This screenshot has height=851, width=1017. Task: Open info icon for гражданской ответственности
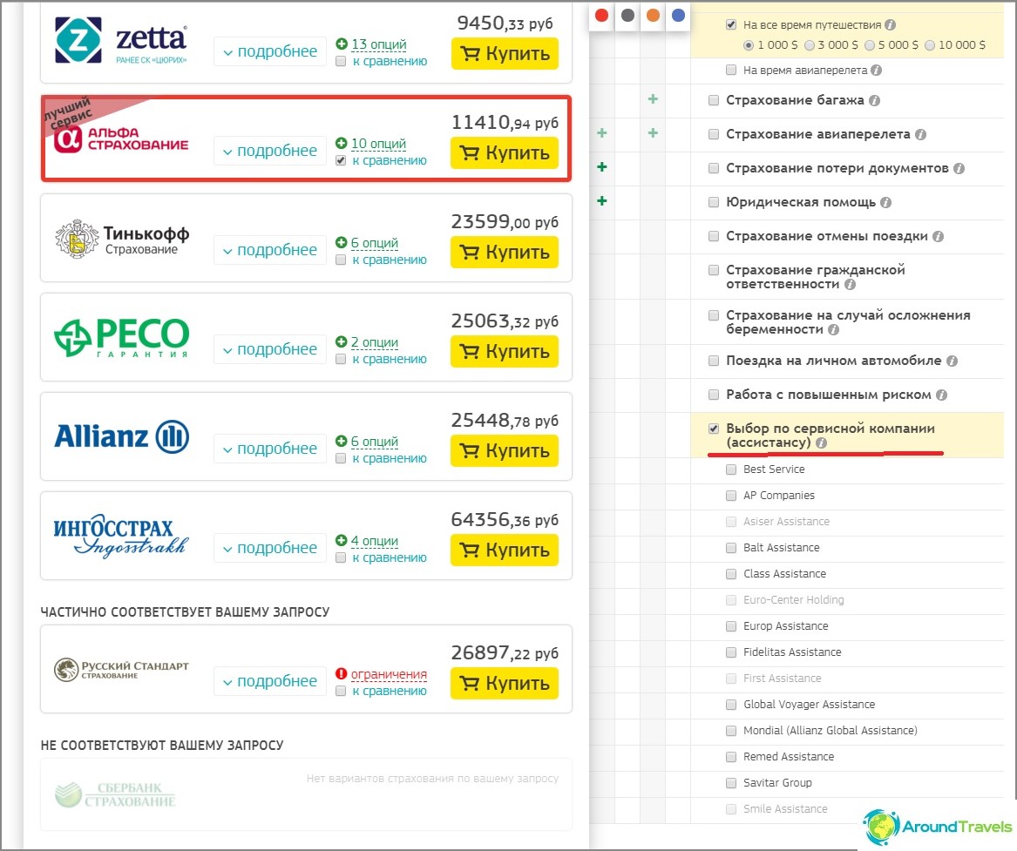point(850,285)
